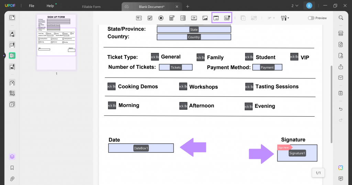
Task: Select the Date Field tool
Action: tap(216, 18)
